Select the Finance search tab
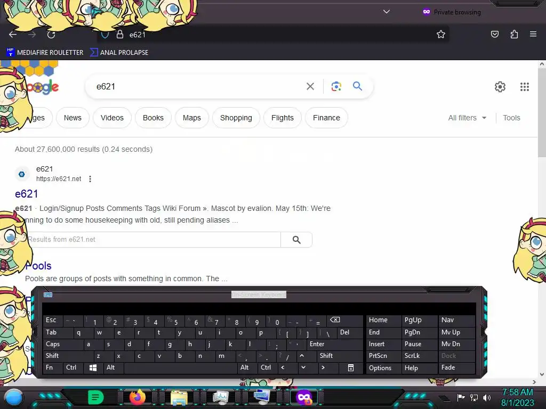The width and height of the screenshot is (546, 409). [x=326, y=118]
